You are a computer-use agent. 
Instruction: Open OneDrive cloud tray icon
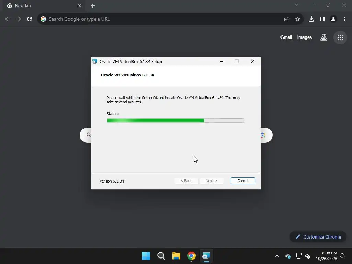click(288, 256)
